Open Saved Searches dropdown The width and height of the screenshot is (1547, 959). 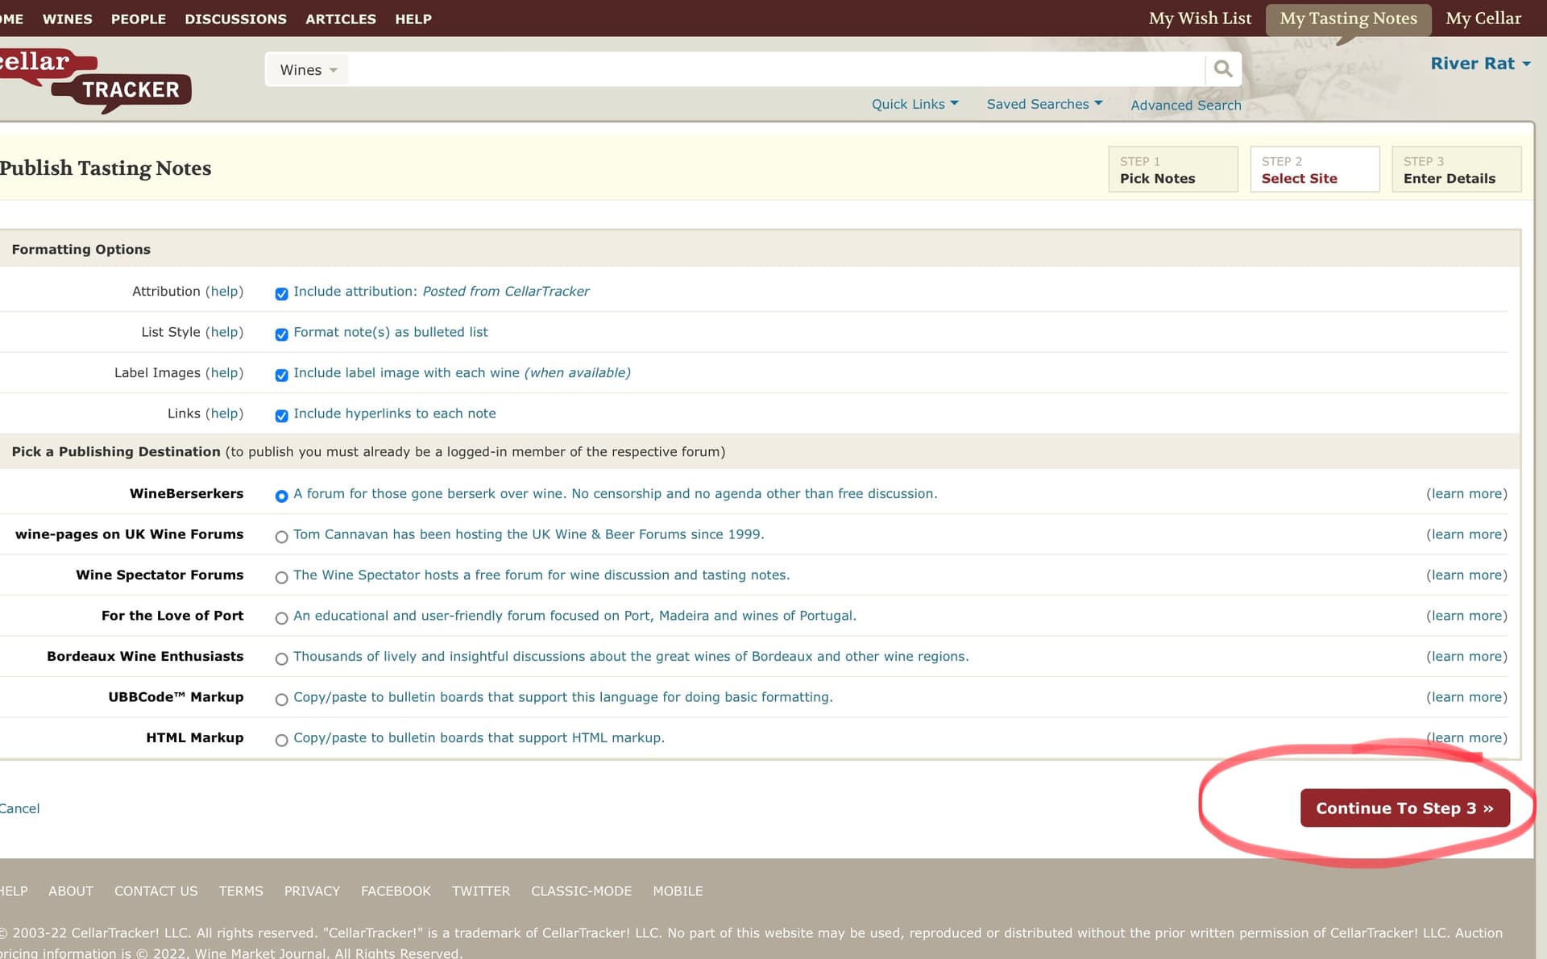coord(1043,104)
